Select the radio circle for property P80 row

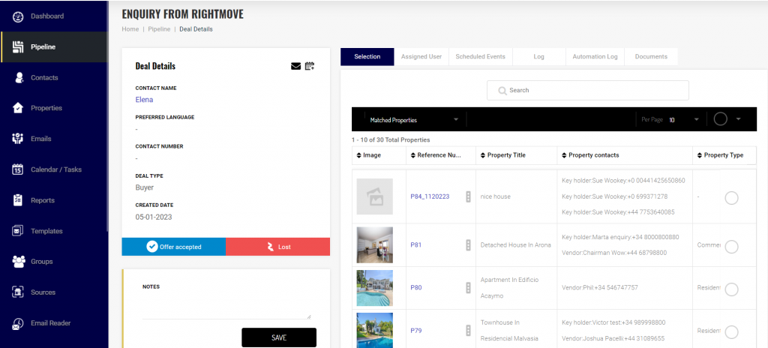coord(731,289)
